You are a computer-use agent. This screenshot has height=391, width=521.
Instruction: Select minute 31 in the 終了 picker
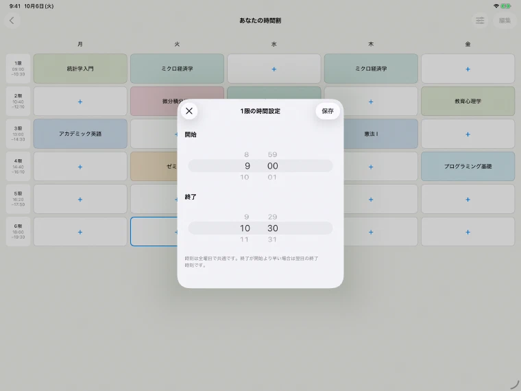tap(272, 239)
